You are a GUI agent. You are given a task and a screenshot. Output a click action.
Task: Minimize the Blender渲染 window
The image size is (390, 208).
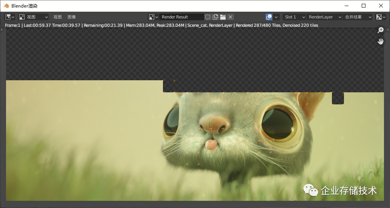347,6
